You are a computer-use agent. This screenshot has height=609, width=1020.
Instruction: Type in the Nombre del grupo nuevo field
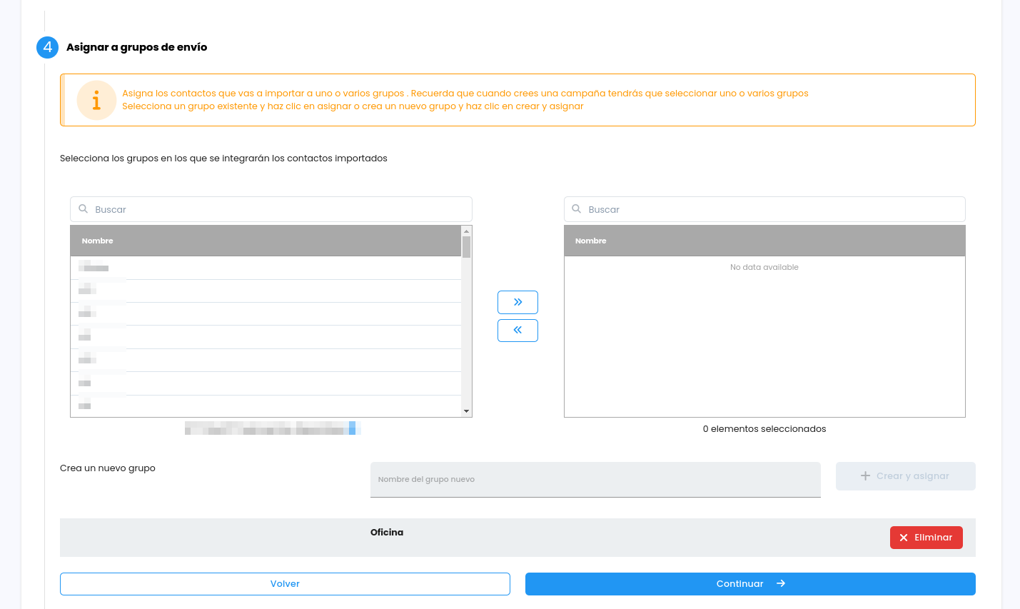(x=595, y=479)
